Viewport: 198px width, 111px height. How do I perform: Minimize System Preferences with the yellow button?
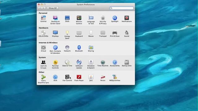[x=42, y=5]
